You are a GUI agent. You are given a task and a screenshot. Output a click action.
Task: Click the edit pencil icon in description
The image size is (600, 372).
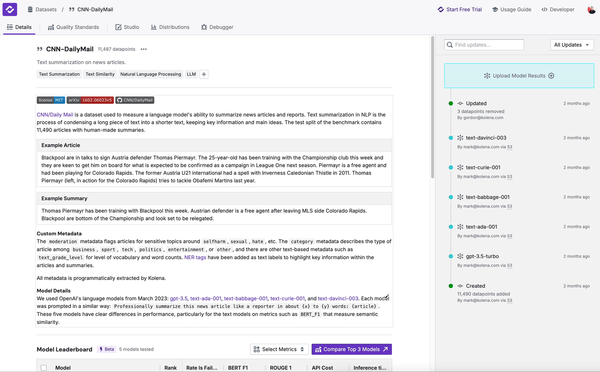pyautogui.click(x=386, y=297)
